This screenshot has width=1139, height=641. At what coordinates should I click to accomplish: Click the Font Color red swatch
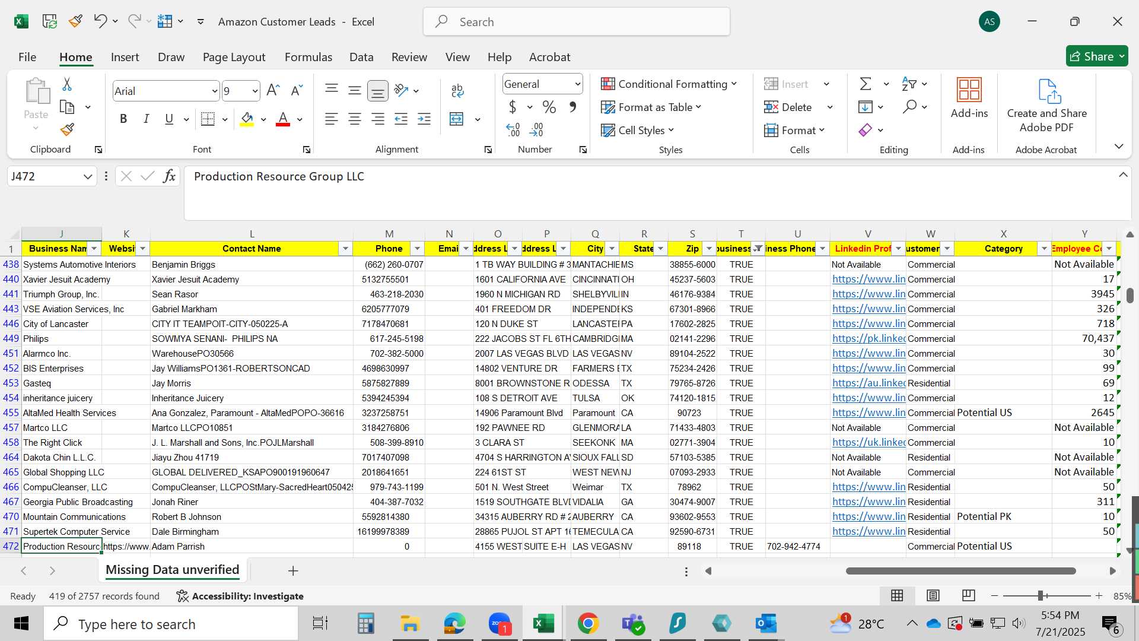pyautogui.click(x=284, y=119)
